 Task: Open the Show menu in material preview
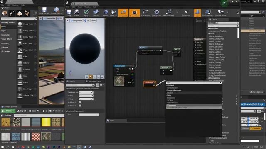pos(94,20)
